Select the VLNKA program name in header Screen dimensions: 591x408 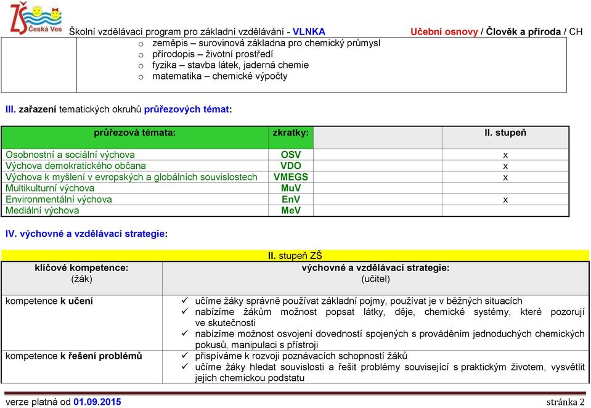tap(309, 31)
